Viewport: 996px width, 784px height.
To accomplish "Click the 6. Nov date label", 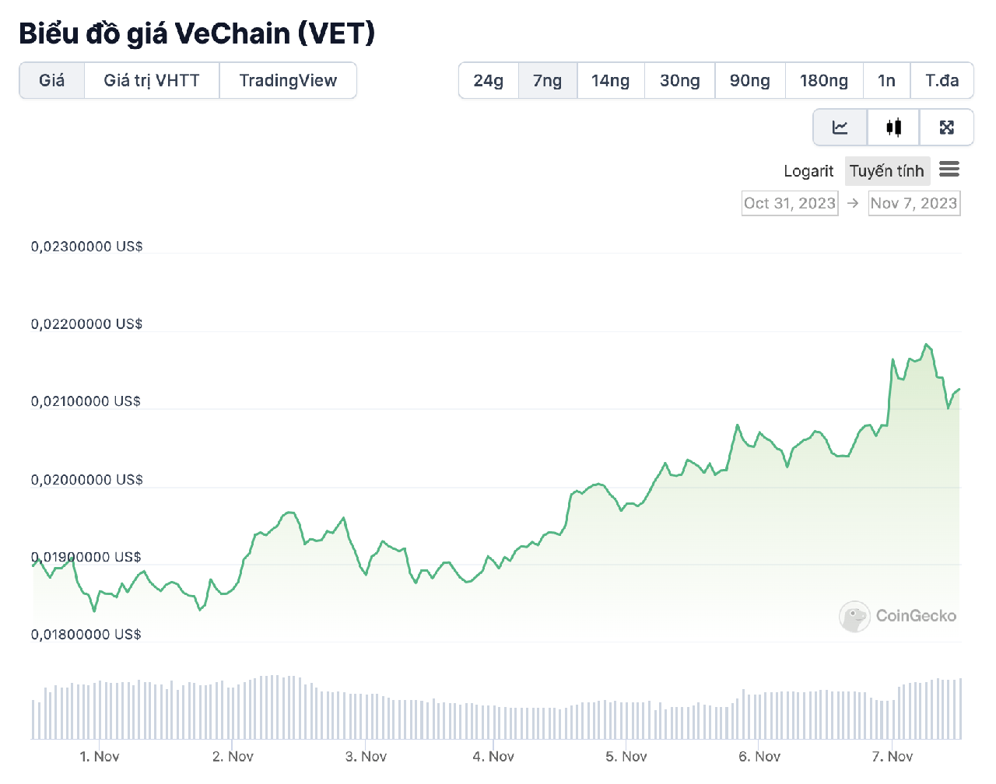I will point(759,756).
